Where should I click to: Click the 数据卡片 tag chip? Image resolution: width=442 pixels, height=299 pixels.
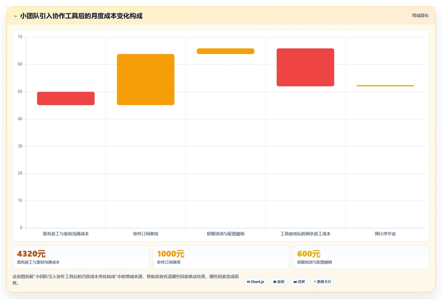pos(322,282)
